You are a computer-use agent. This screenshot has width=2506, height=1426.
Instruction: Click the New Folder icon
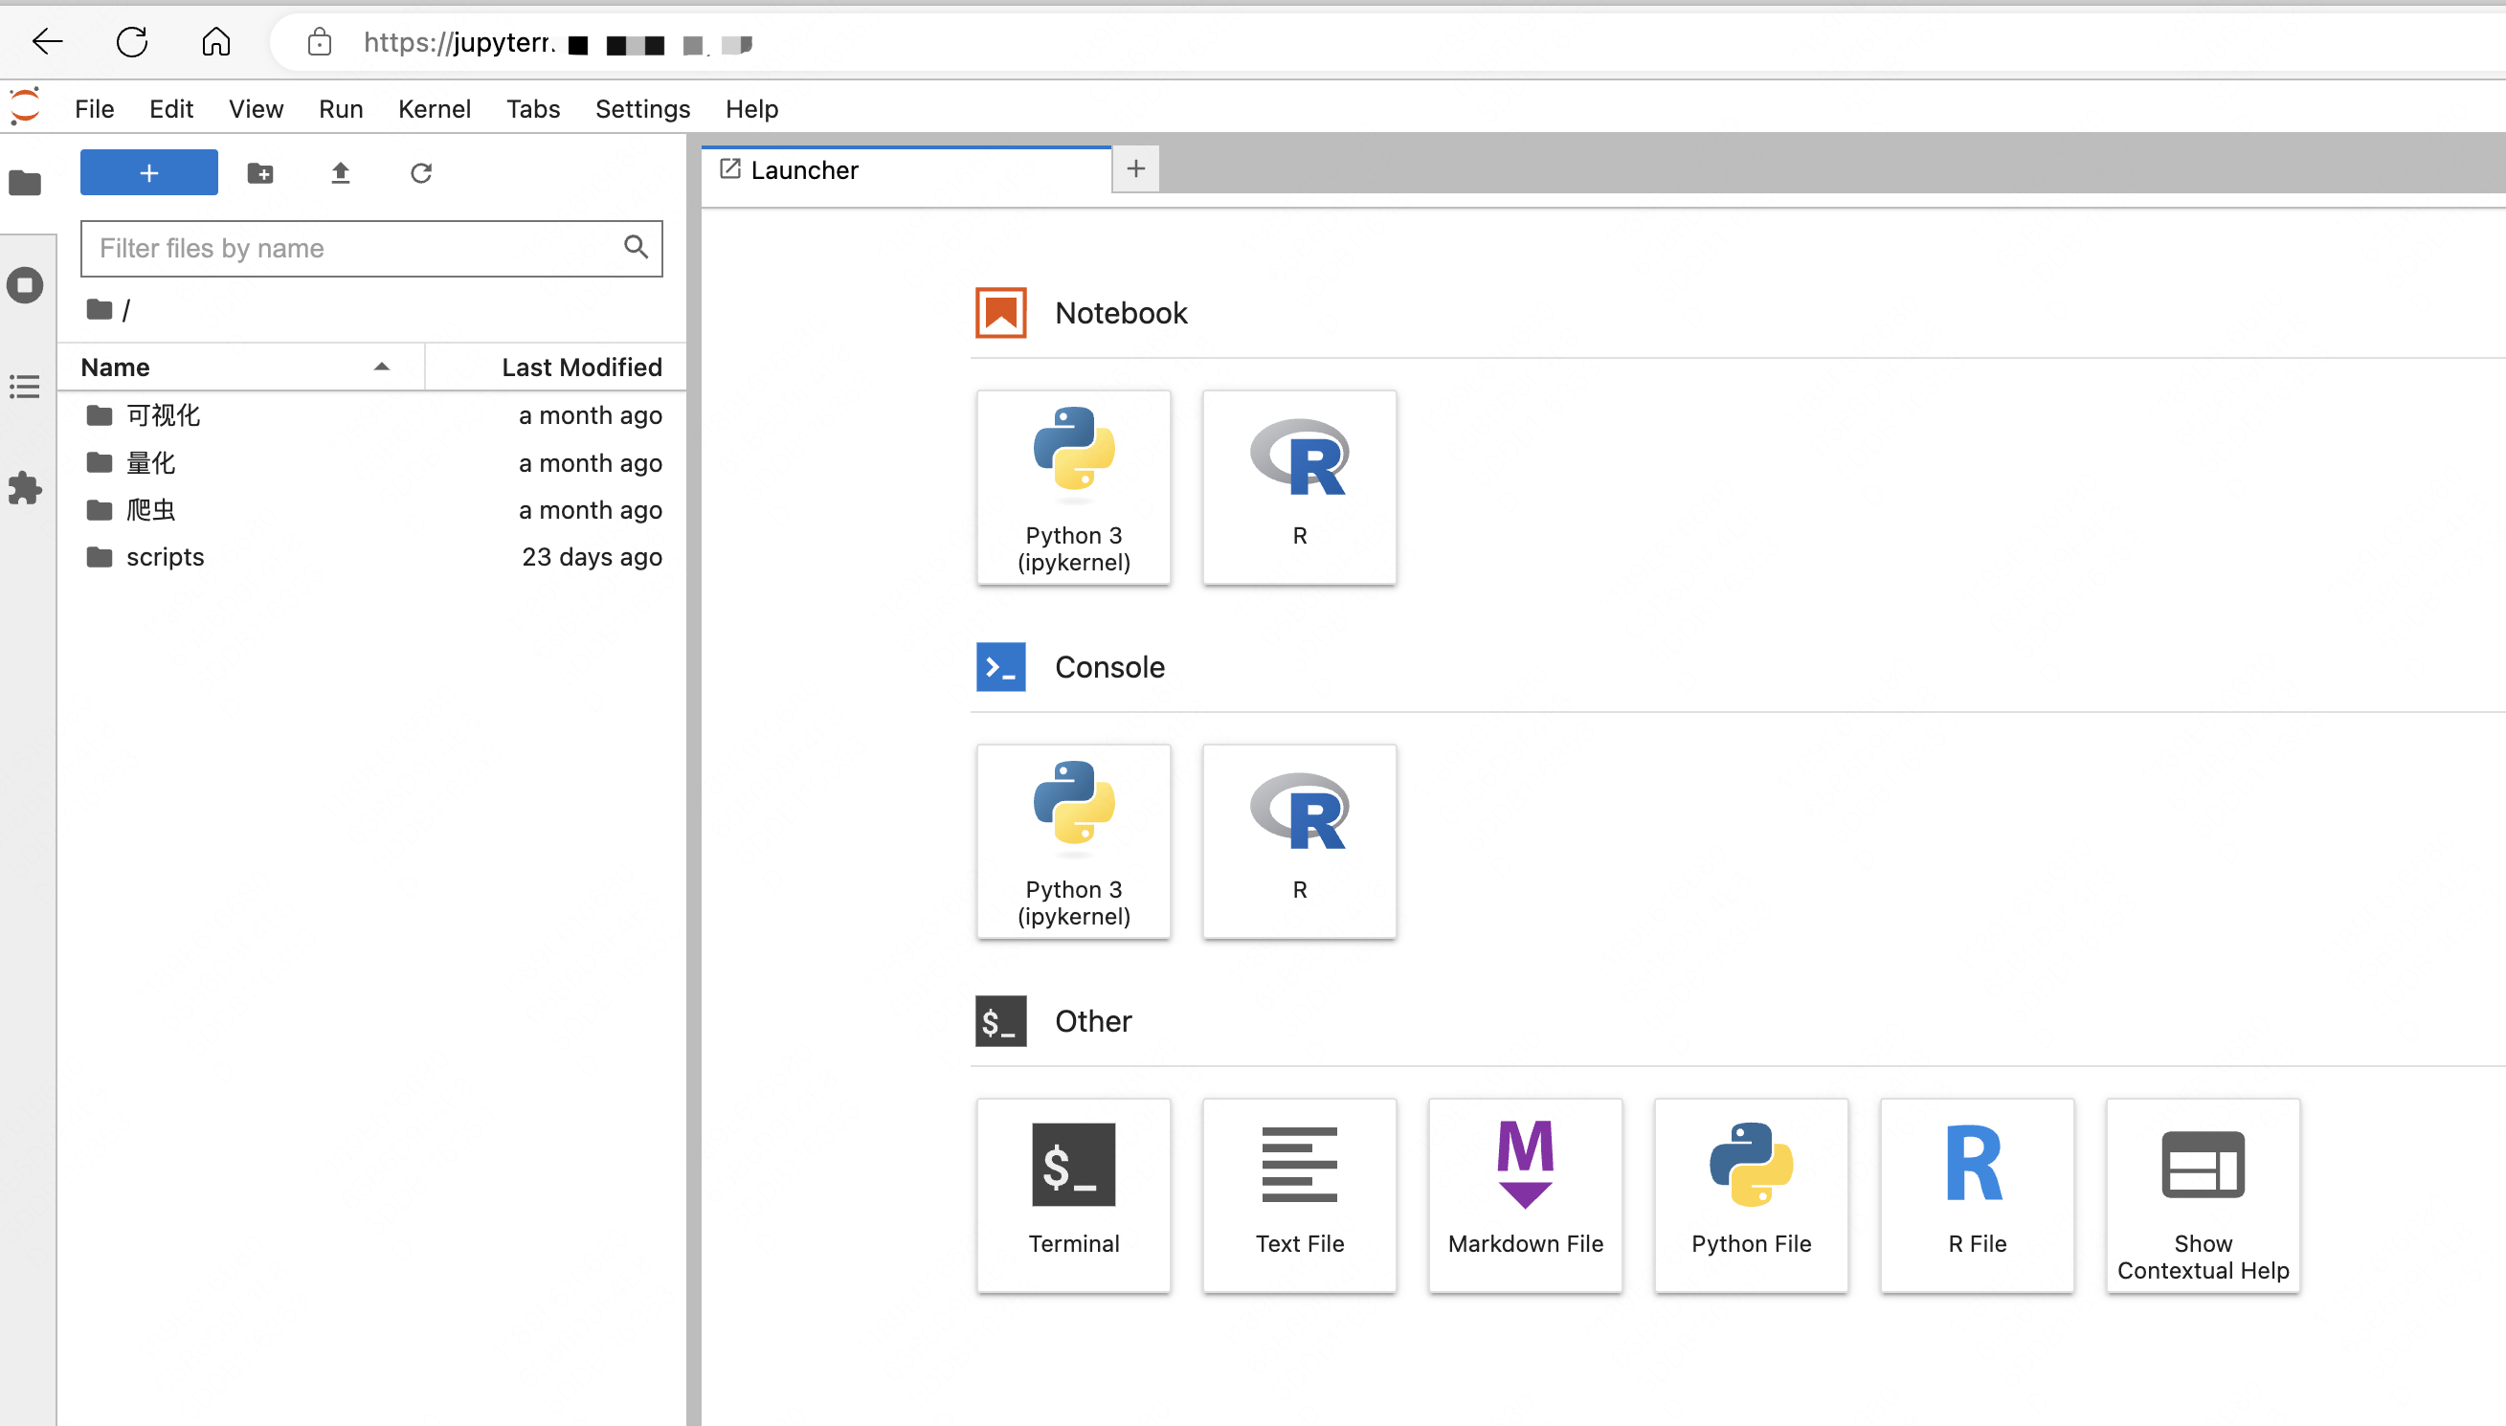[260, 173]
